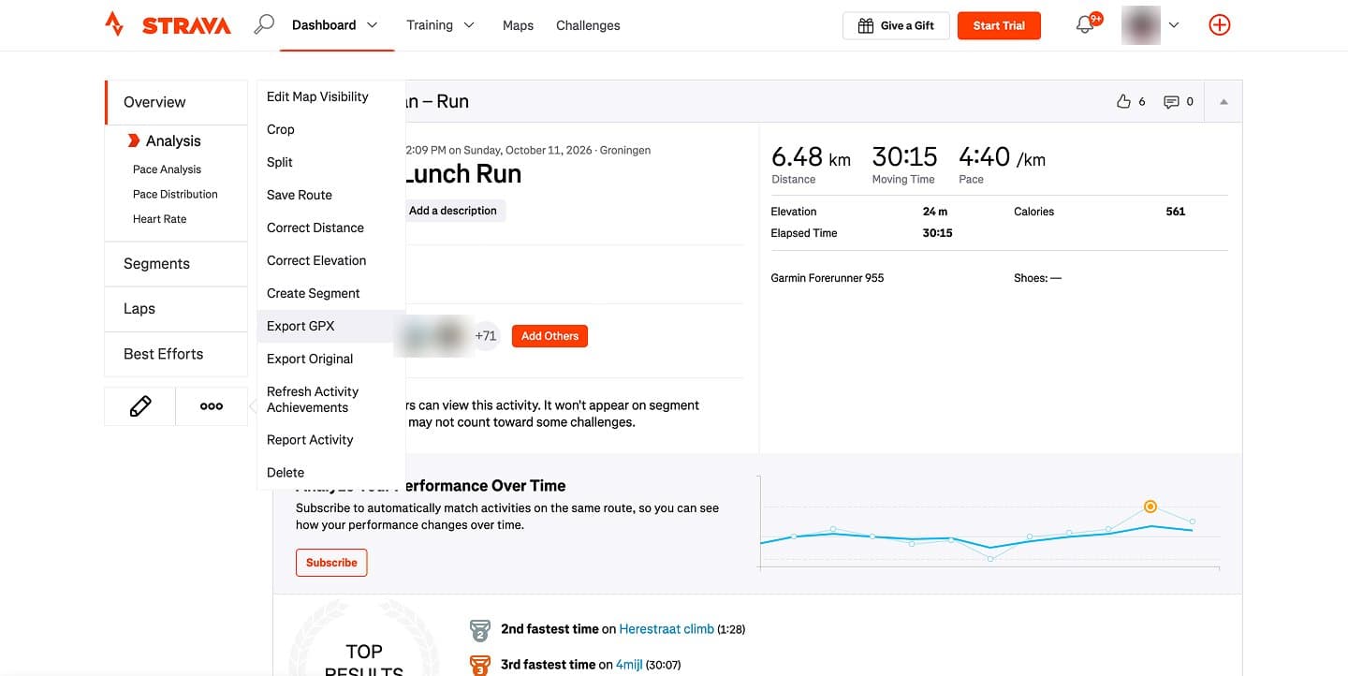Click the pencil edit activity icon
Image resolution: width=1348 pixels, height=676 pixels.
(140, 406)
